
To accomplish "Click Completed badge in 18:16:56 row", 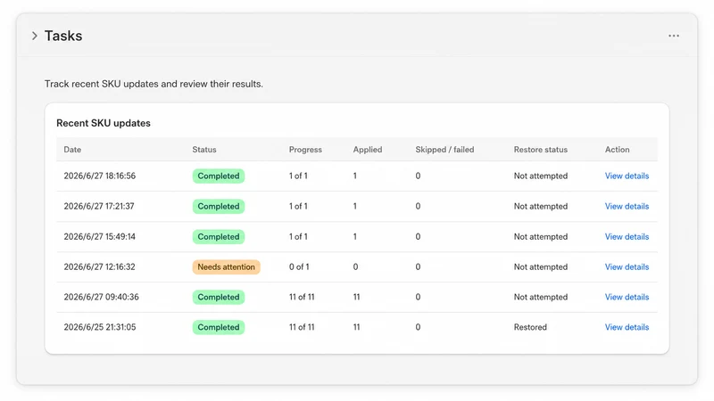I will coord(218,176).
